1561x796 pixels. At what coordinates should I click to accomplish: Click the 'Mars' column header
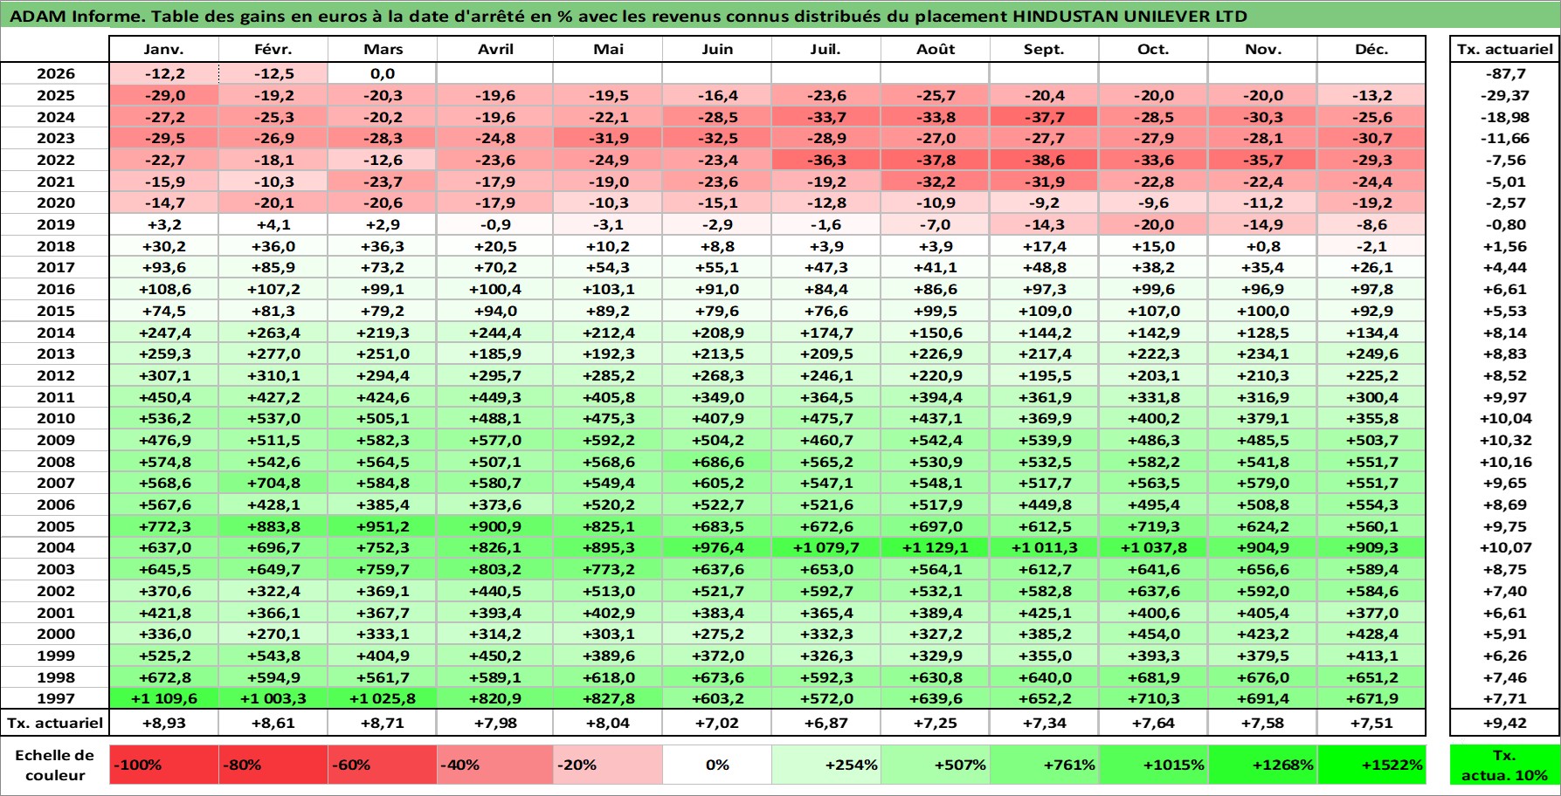point(383,50)
